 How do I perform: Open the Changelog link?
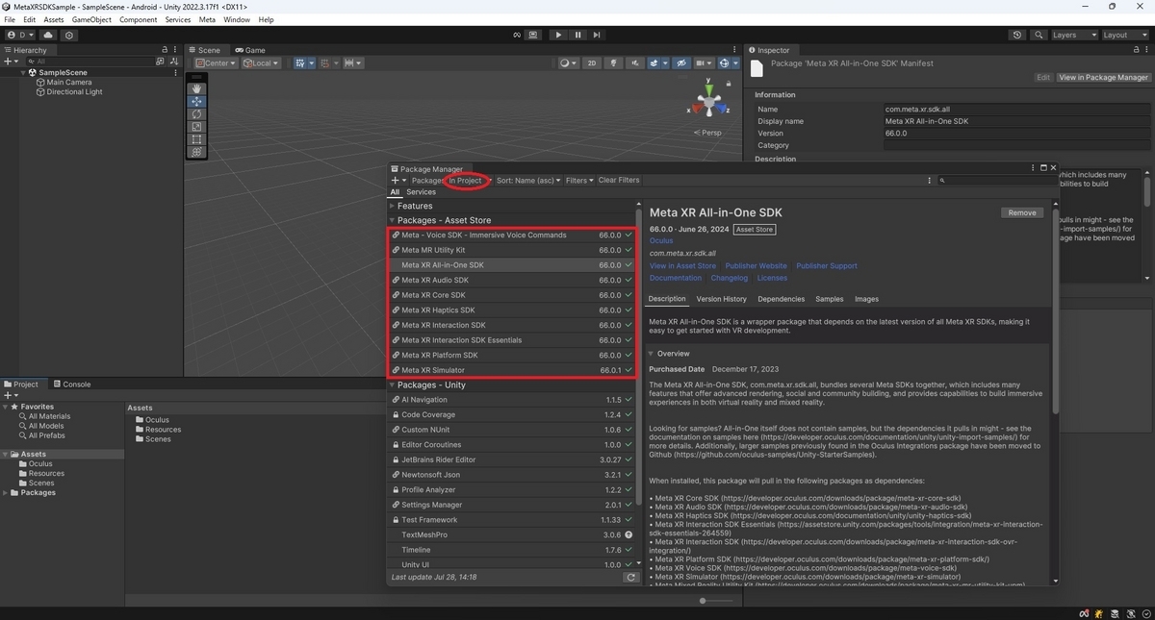(x=729, y=278)
